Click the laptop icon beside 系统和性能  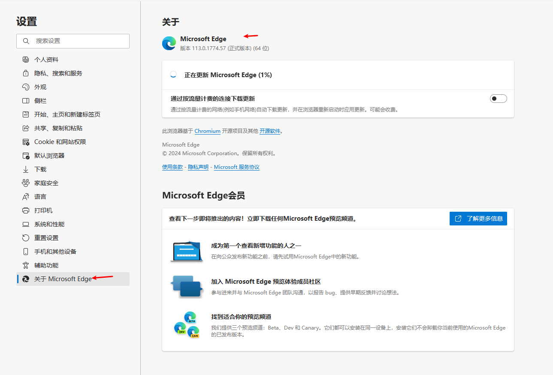(x=26, y=224)
